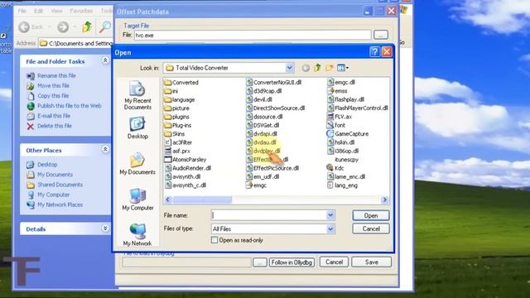Expand the Look in dropdown
The width and height of the screenshot is (530, 298).
pyautogui.click(x=289, y=68)
